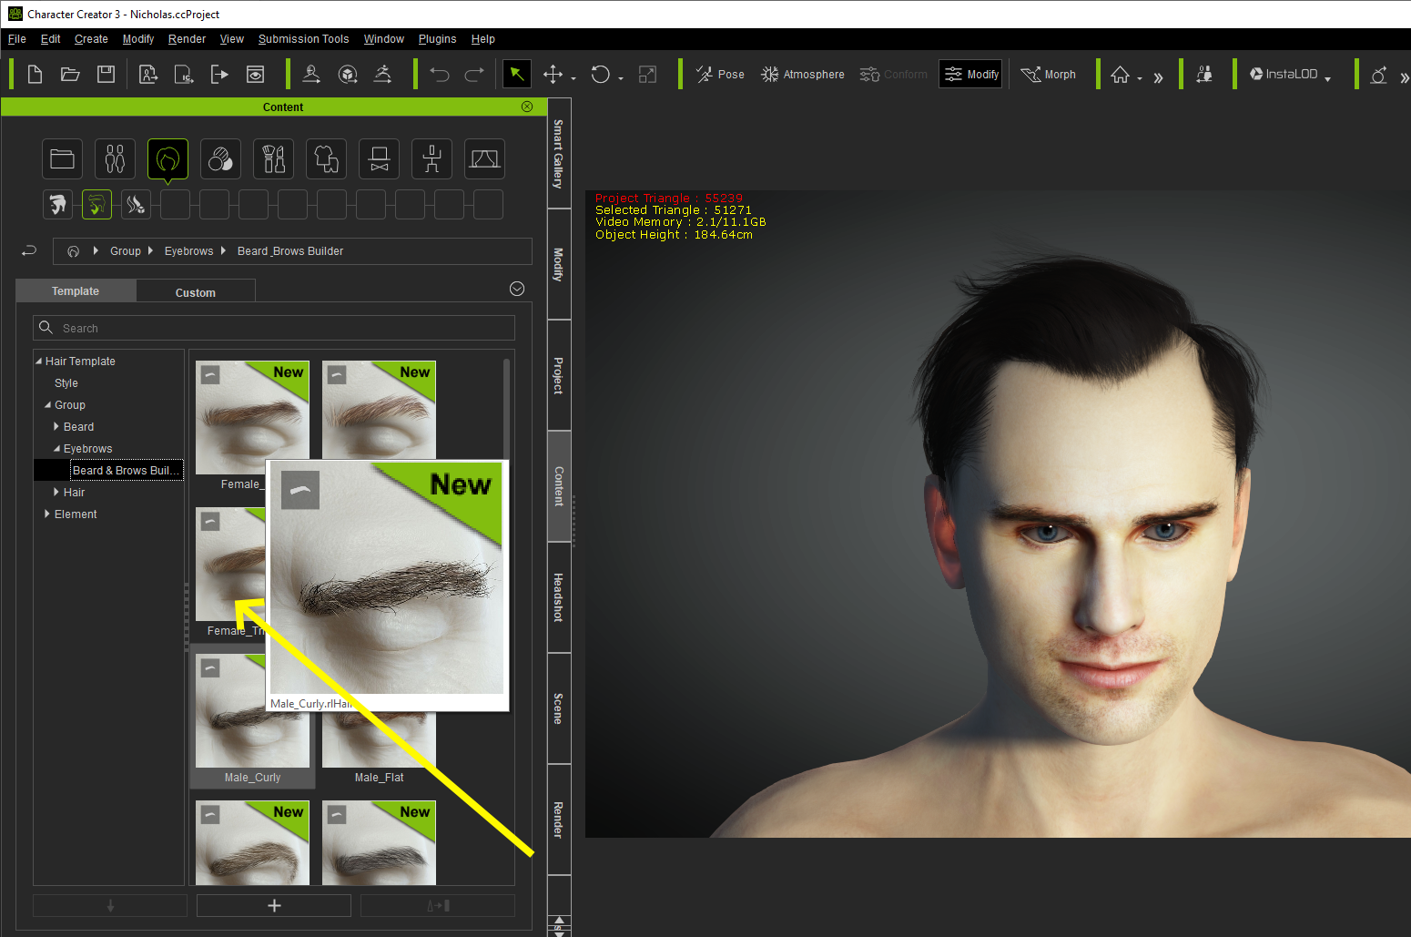Select the green hair group subcategory icon
The height and width of the screenshot is (937, 1411).
[97, 205]
